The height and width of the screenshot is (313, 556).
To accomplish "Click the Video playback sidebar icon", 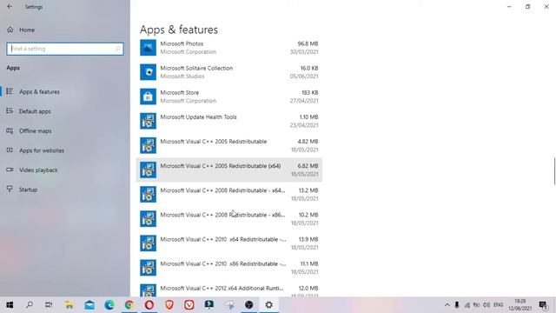I will pyautogui.click(x=10, y=170).
